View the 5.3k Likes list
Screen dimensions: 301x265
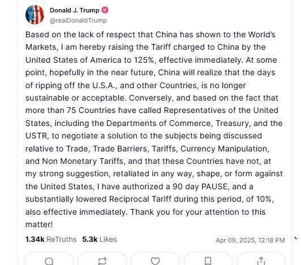[100, 240]
